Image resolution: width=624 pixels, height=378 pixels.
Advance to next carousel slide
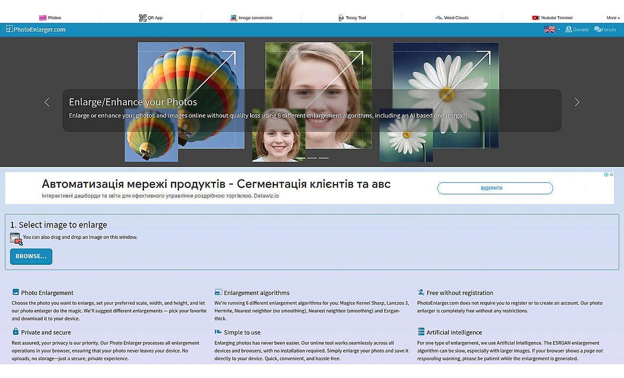577,102
